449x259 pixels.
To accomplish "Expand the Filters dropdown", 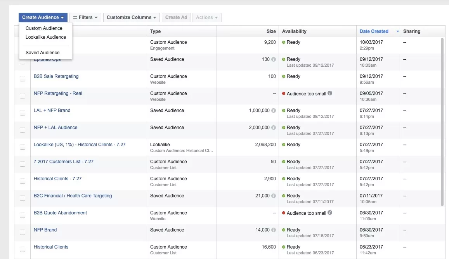I will pos(86,17).
